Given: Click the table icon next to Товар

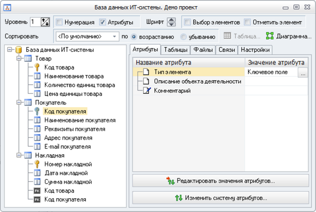Looking at the screenshot, I should click(28, 59).
